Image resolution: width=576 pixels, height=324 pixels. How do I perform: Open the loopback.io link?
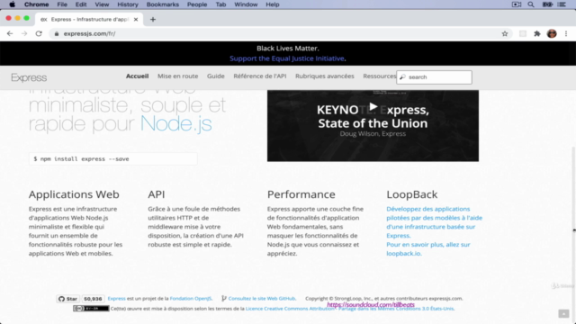(x=403, y=254)
